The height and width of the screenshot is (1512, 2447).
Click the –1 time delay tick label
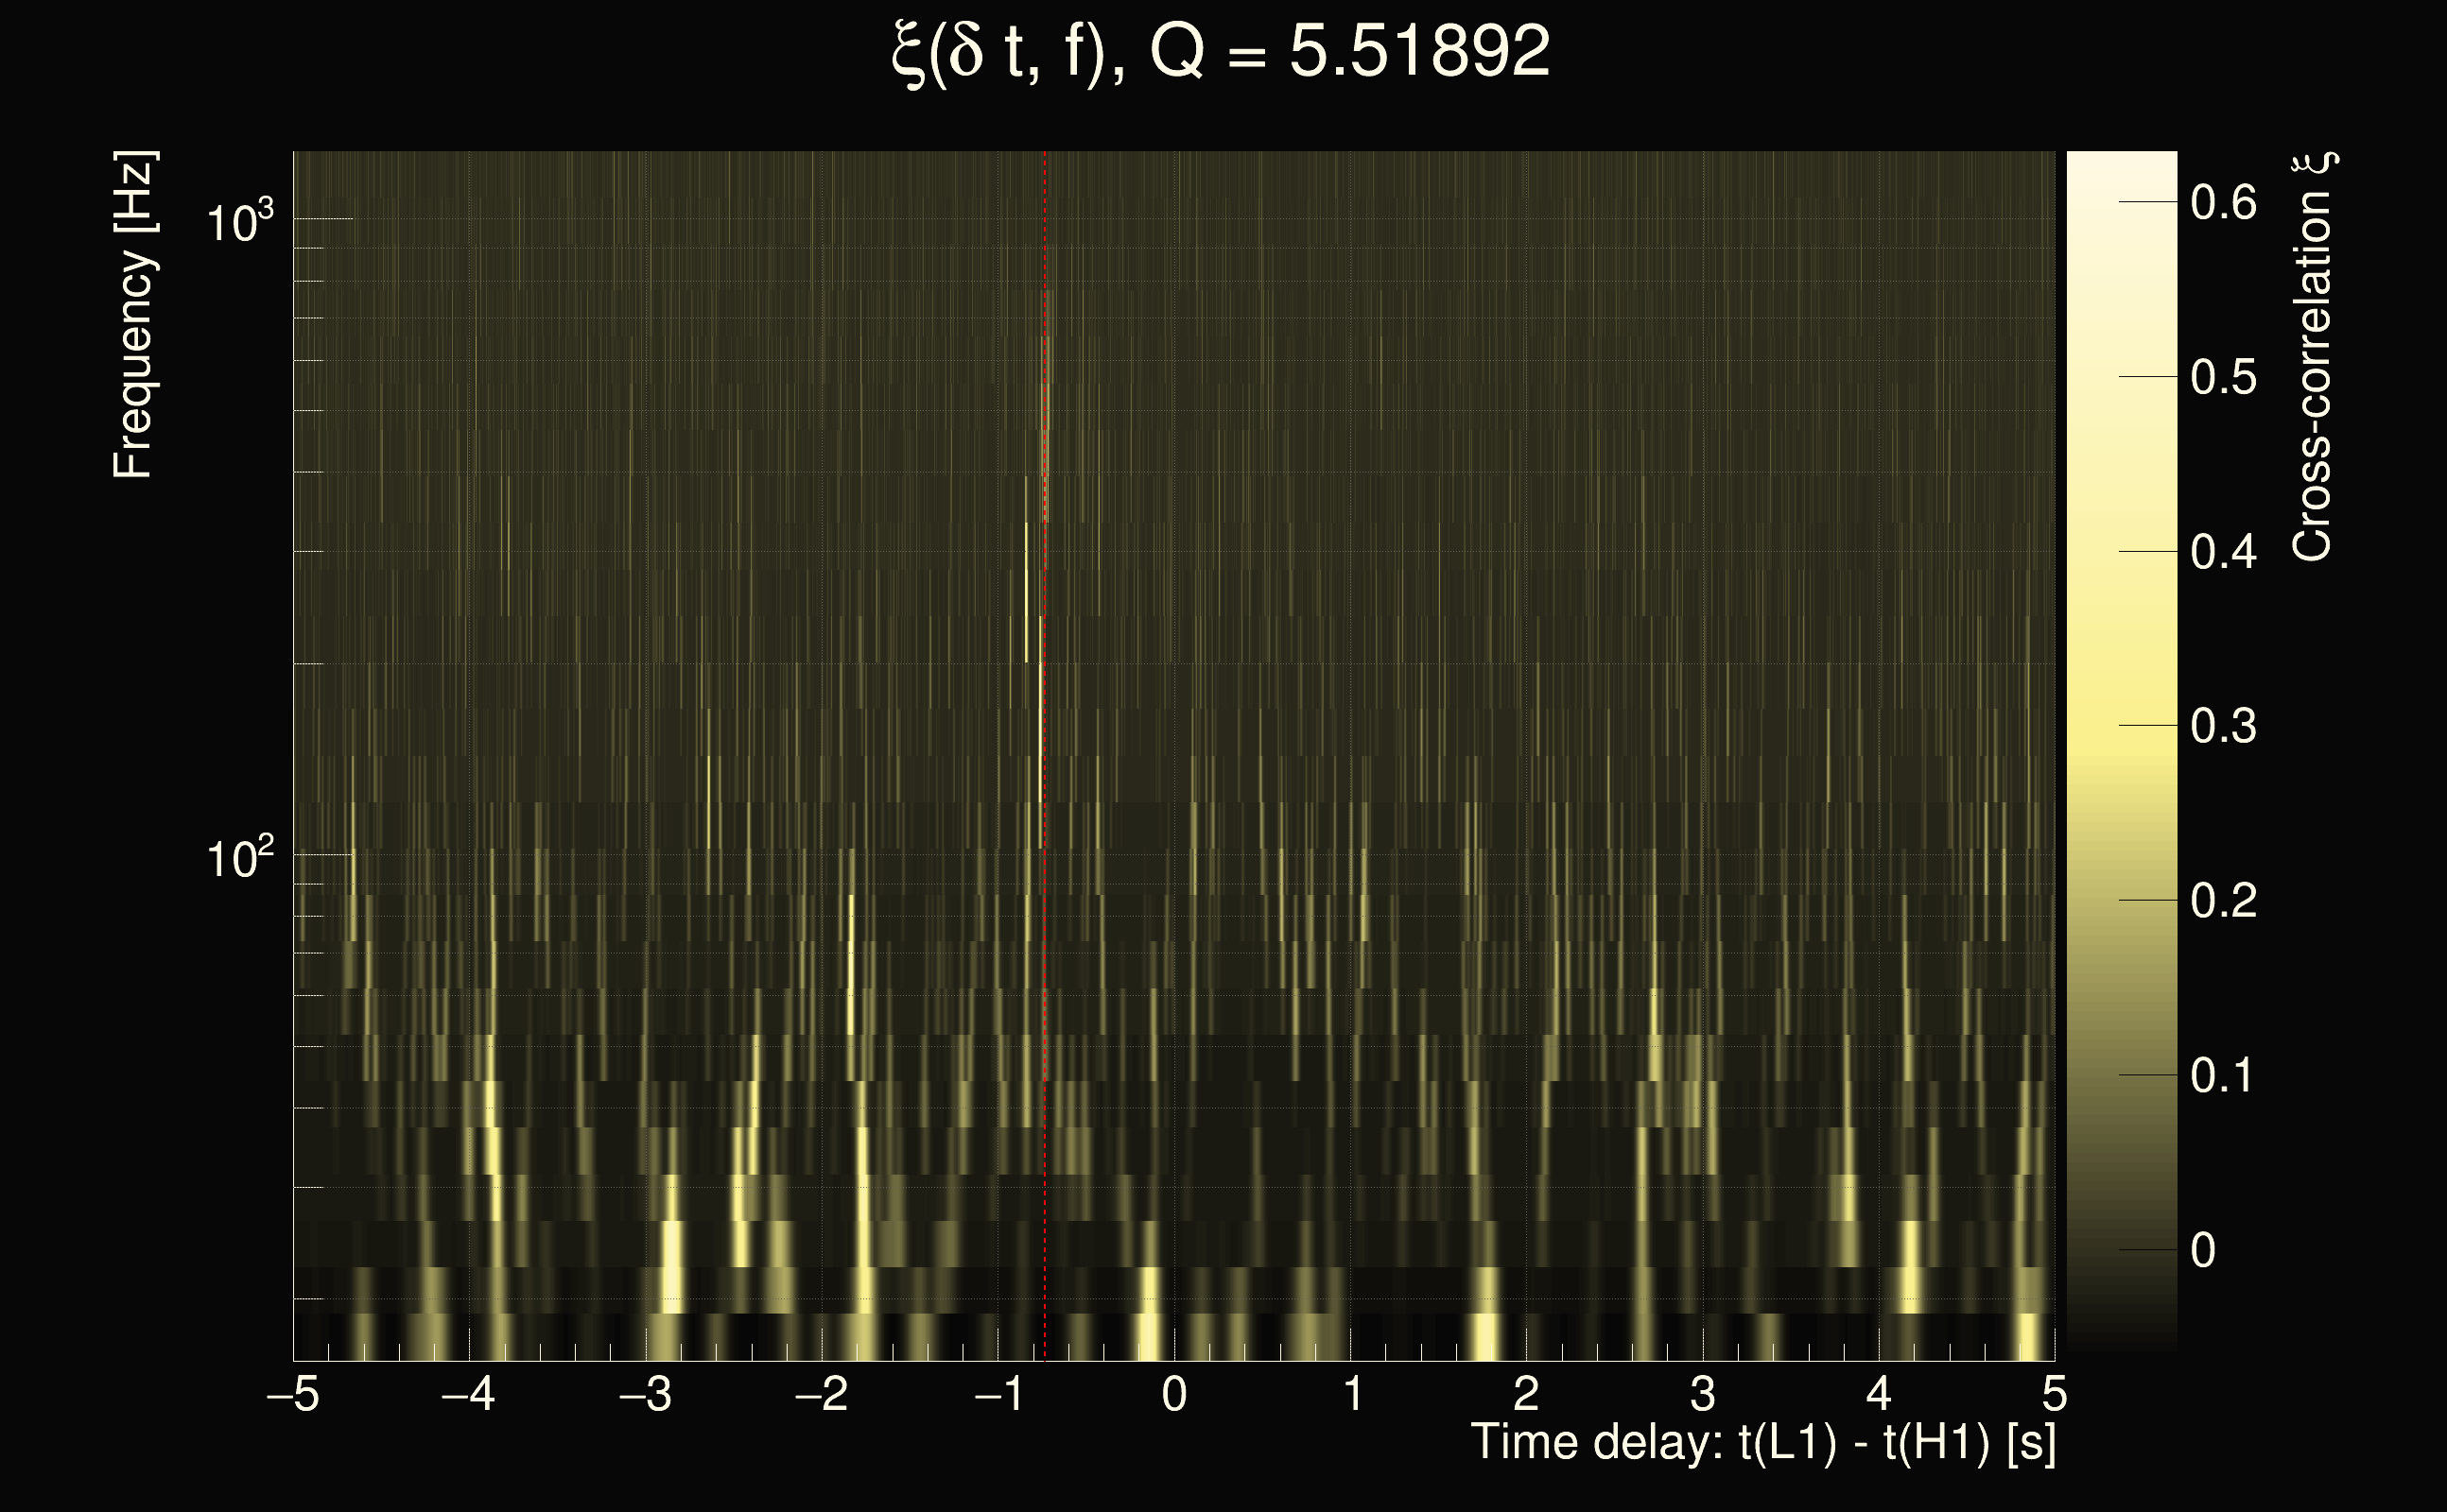[x=998, y=1395]
